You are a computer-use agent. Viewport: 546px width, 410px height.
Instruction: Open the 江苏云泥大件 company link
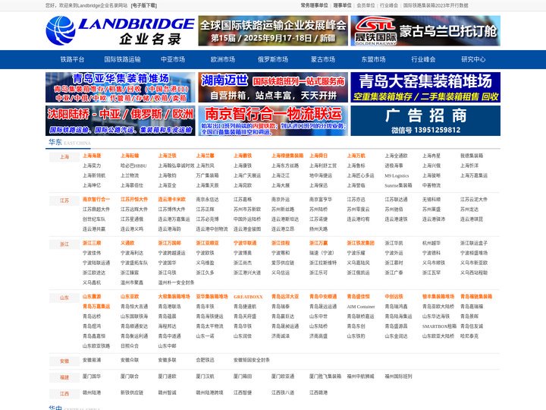(474, 200)
